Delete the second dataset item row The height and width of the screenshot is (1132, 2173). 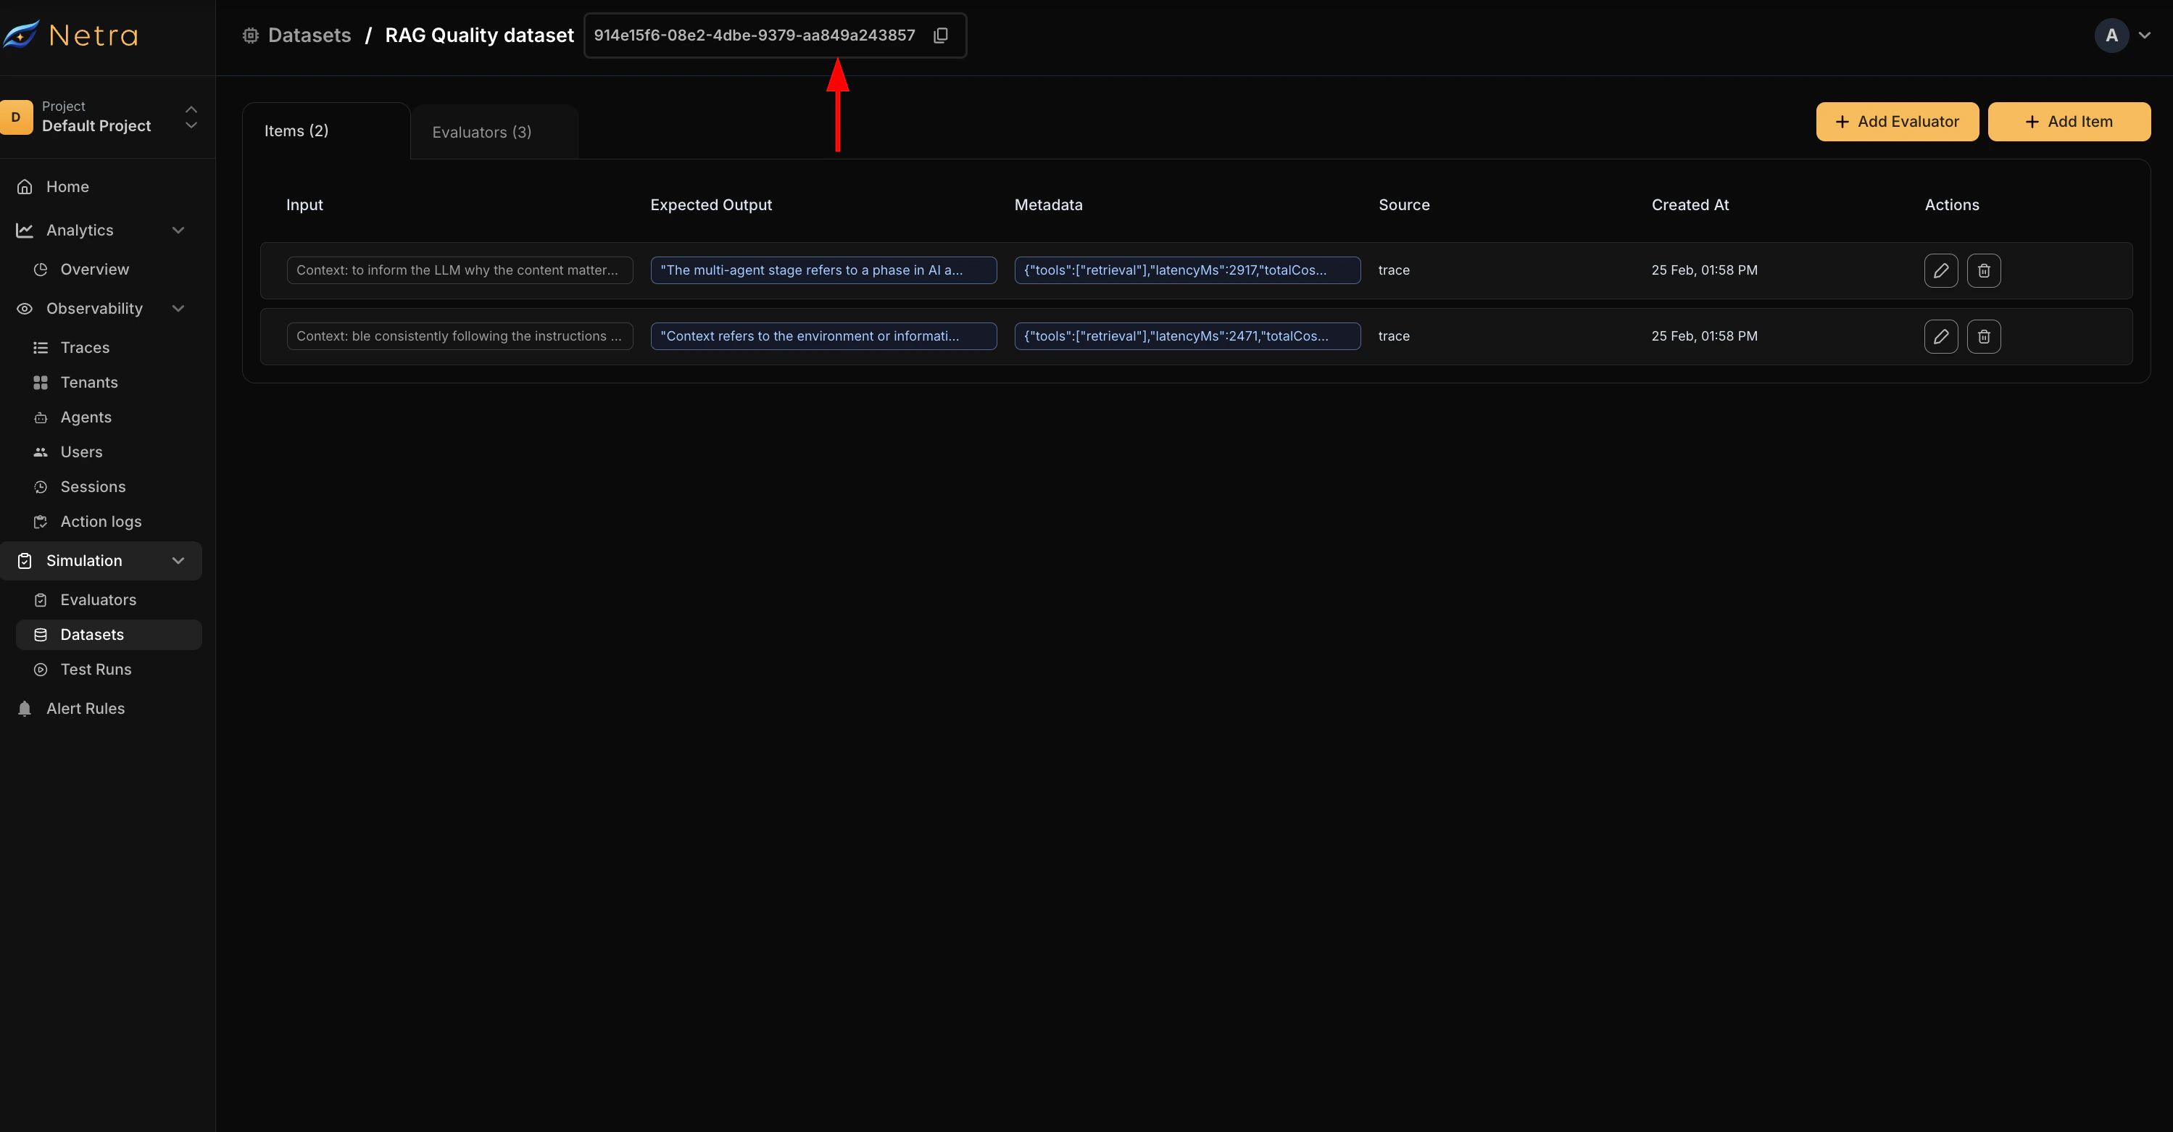[x=1983, y=336]
